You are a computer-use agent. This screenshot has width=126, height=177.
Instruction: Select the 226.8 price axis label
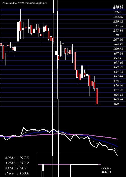click(117, 12)
